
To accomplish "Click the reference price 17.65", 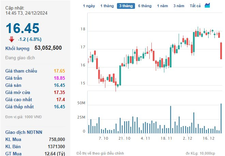I will click(x=59, y=71).
